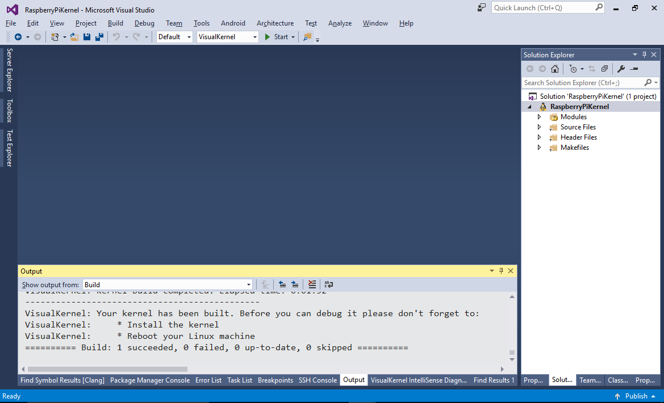Expand the Modules folder node
This screenshot has height=403, width=664.
pos(539,117)
